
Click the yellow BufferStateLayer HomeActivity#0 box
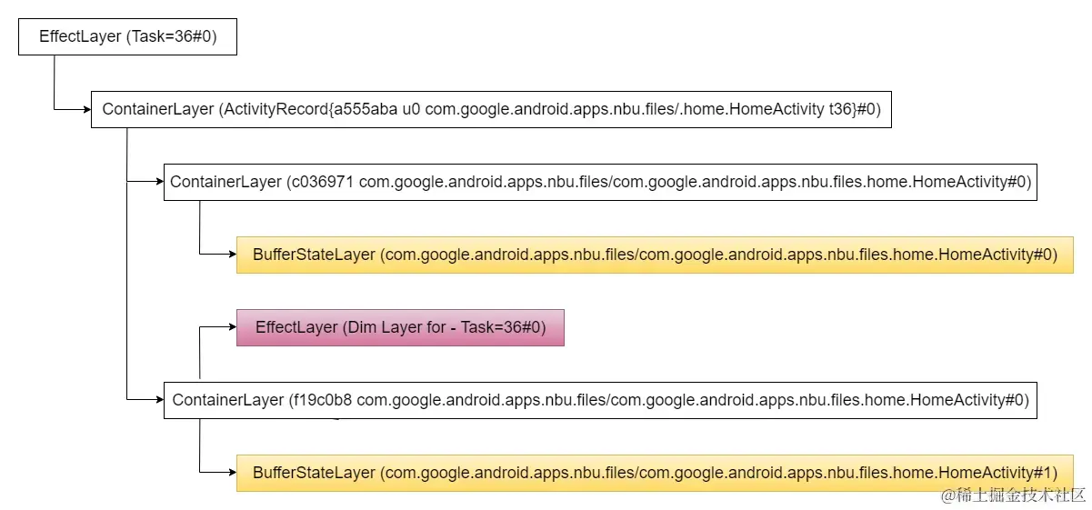pos(655,255)
